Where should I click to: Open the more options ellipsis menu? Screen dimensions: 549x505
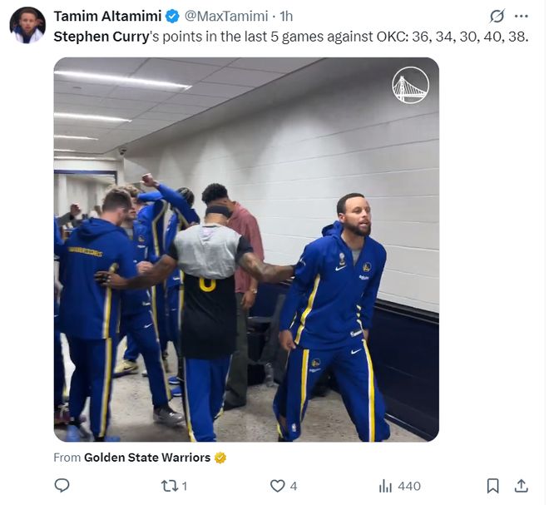coord(522,17)
